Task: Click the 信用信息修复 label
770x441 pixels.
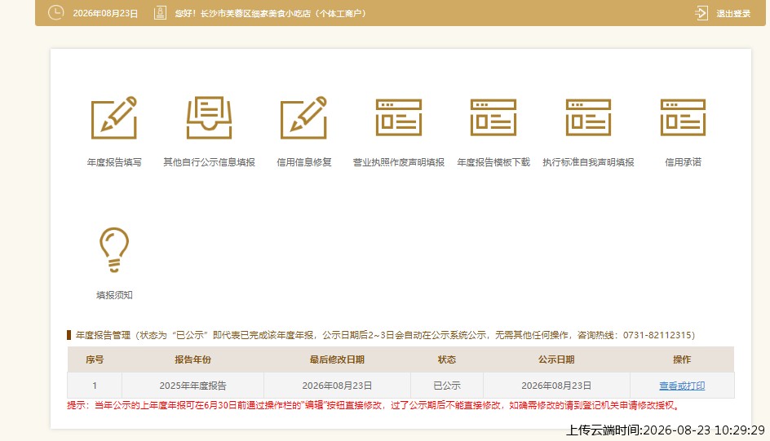Action: (x=304, y=162)
